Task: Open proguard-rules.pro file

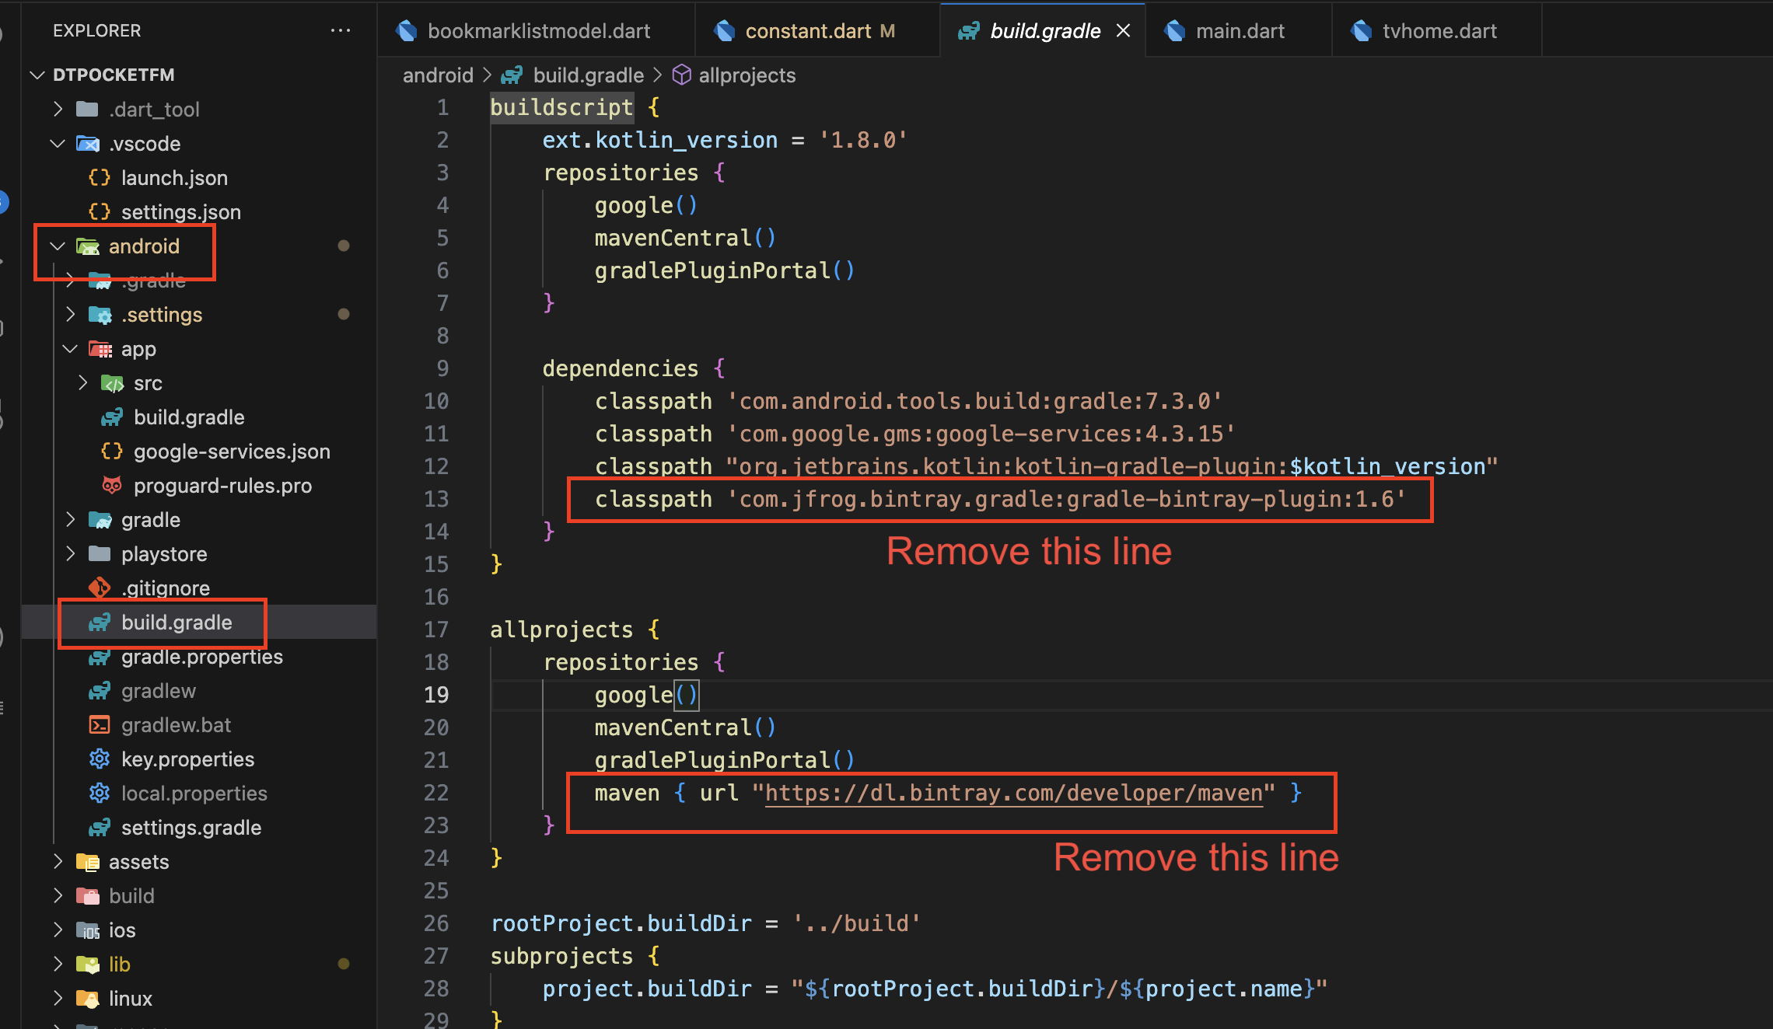Action: click(x=222, y=486)
